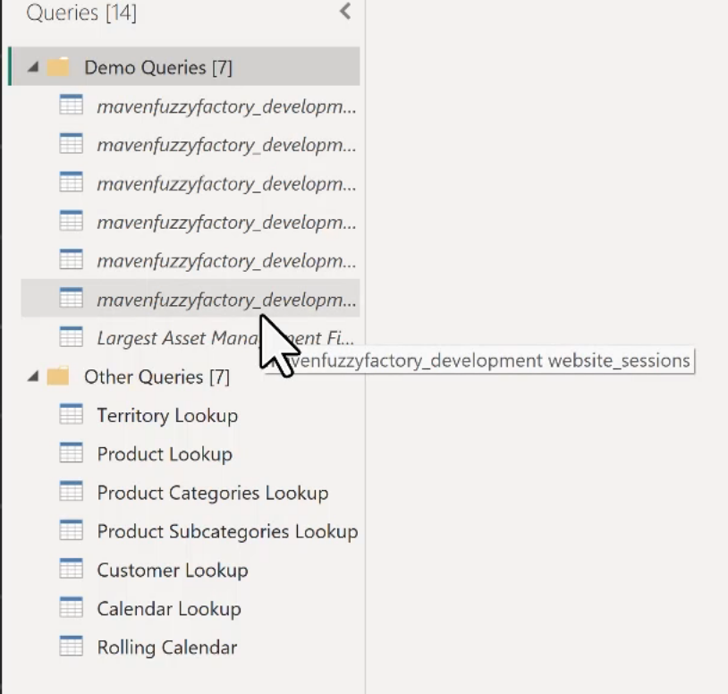Viewport: 728px width, 694px height.
Task: Click the Territory Lookup table icon
Action: pos(71,415)
